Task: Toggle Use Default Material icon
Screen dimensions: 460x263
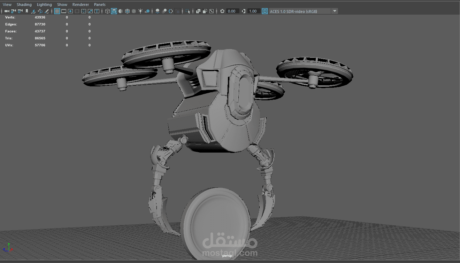Action: tap(121, 11)
